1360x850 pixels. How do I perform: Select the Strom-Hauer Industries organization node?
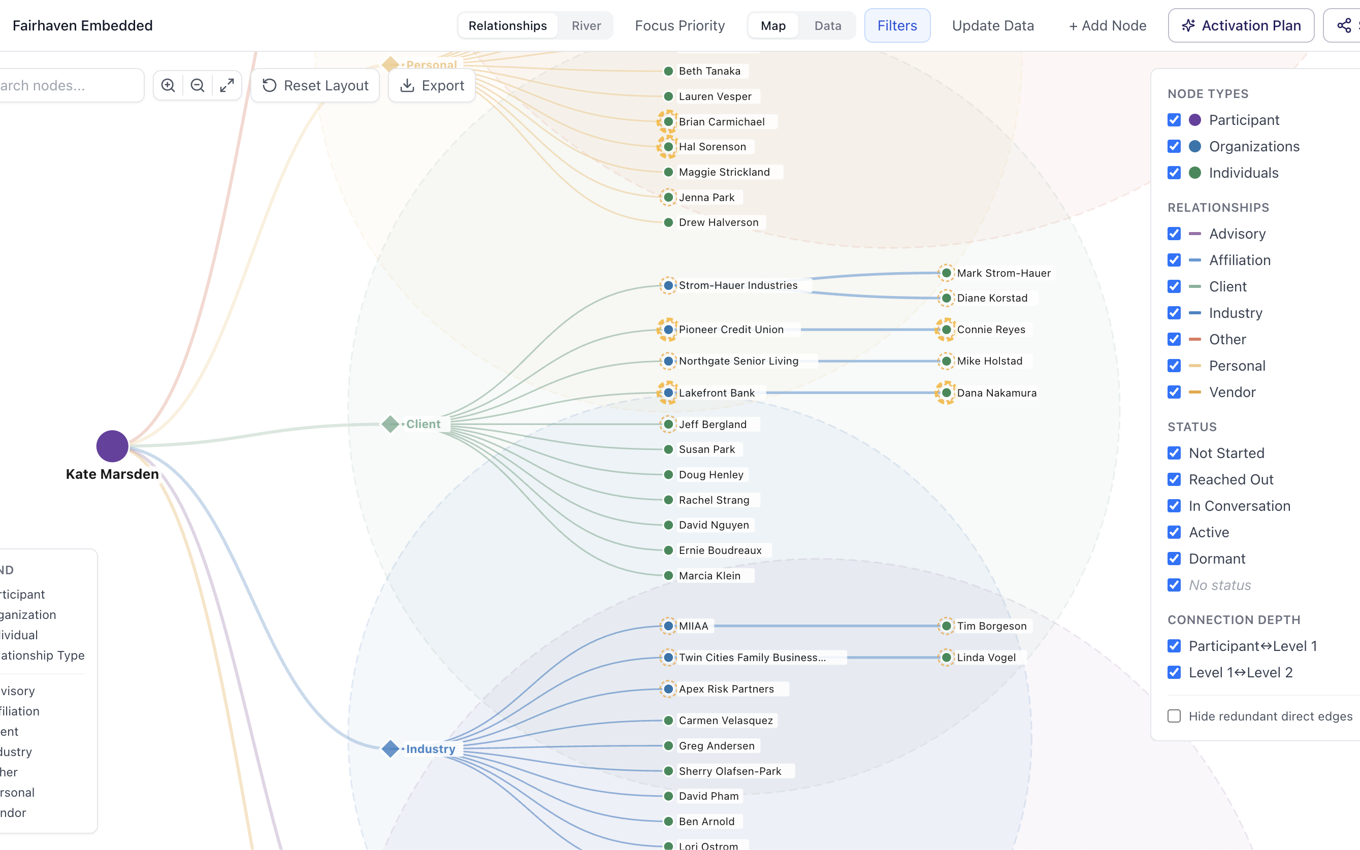(x=668, y=285)
